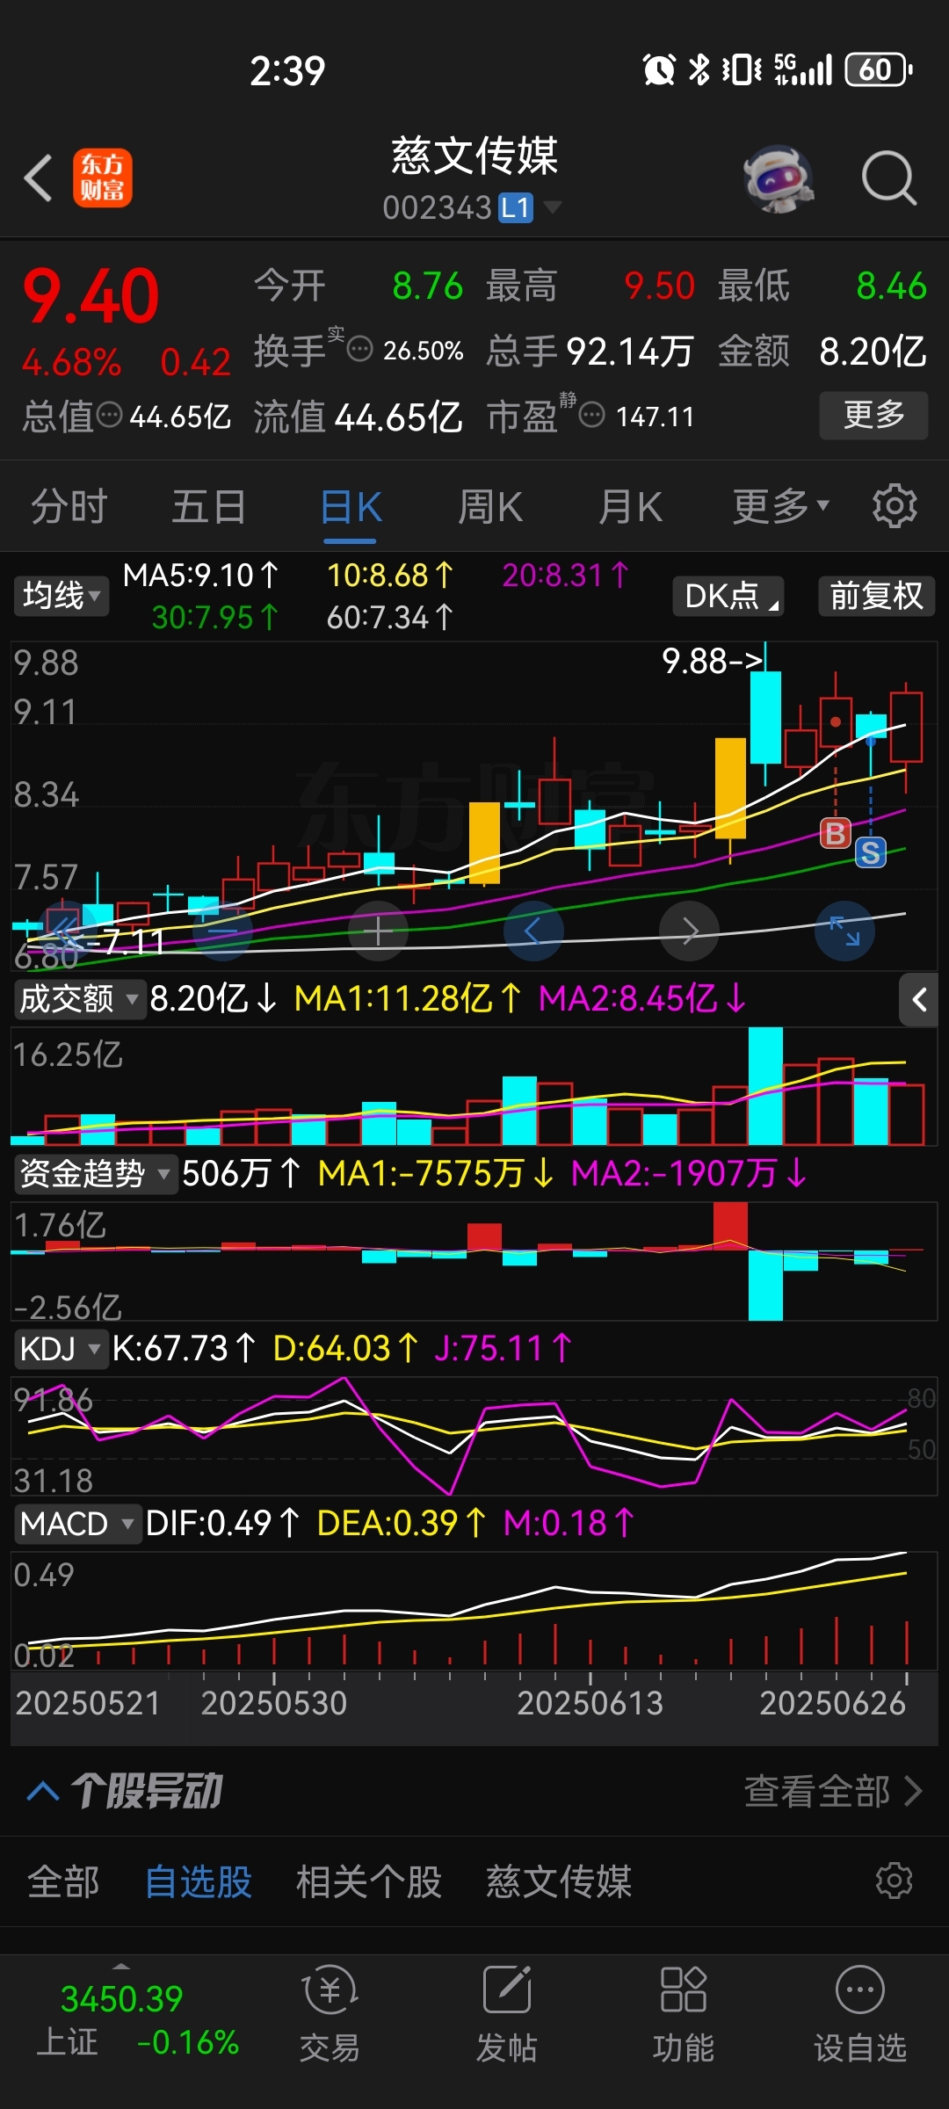Open 个股异动 settings gear
Viewport: 949px width, 2109px height.
[x=895, y=1881]
